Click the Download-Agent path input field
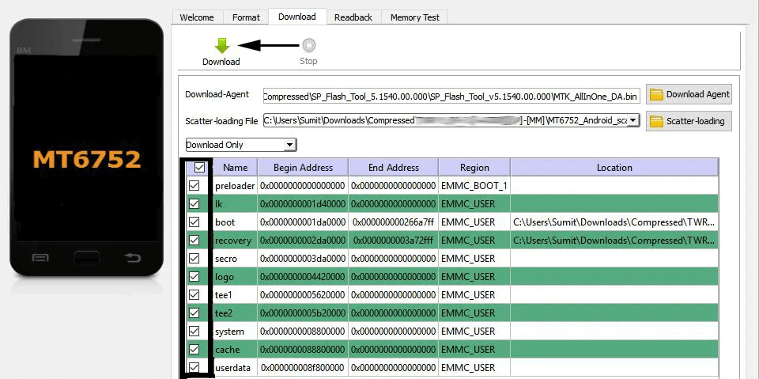The height and width of the screenshot is (379, 759). tap(451, 97)
